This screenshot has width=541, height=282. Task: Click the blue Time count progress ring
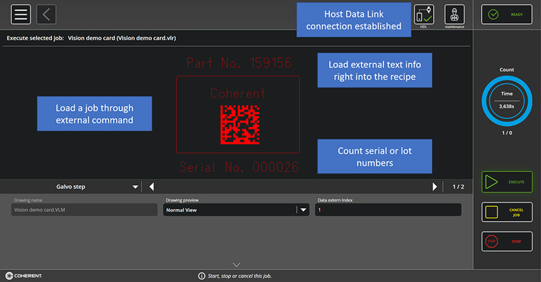[506, 100]
